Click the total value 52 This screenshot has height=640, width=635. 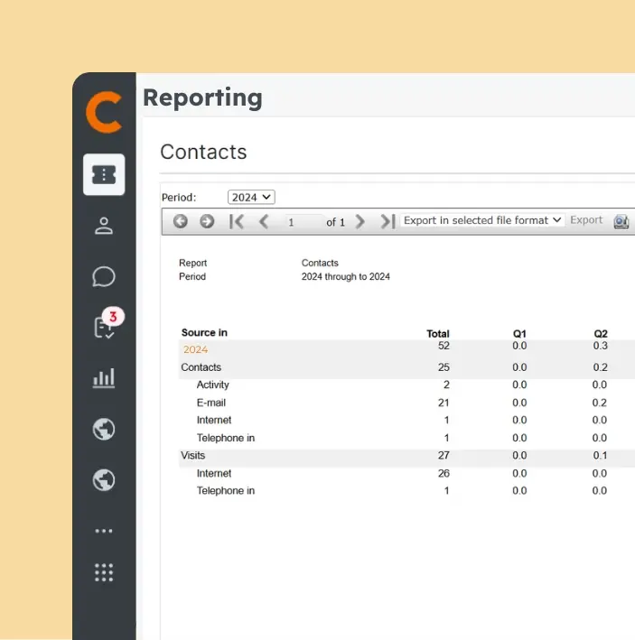tap(444, 346)
